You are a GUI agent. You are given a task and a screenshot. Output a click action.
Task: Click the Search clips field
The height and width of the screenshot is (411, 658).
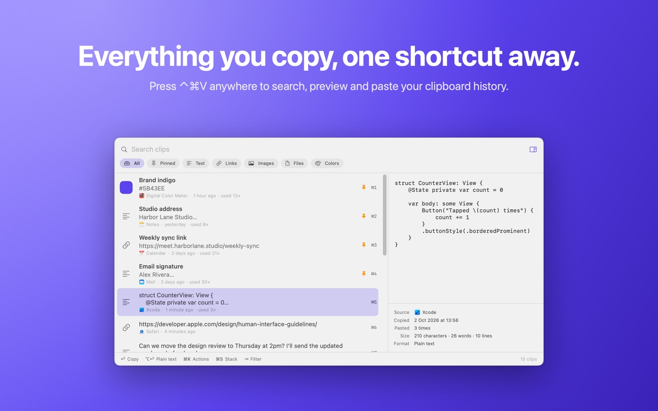tap(327, 149)
